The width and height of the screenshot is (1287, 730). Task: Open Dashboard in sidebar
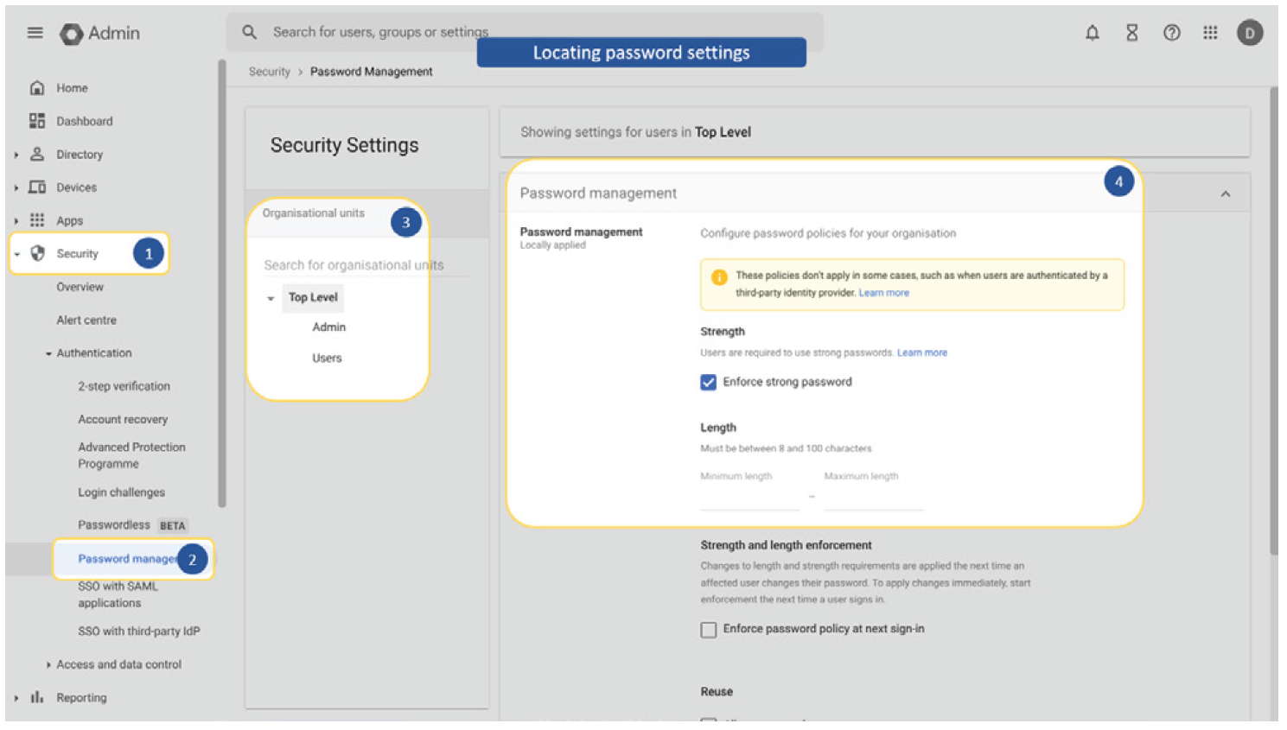pyautogui.click(x=85, y=121)
